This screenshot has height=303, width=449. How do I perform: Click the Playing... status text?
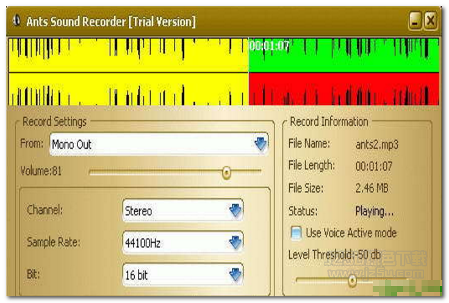click(x=375, y=212)
